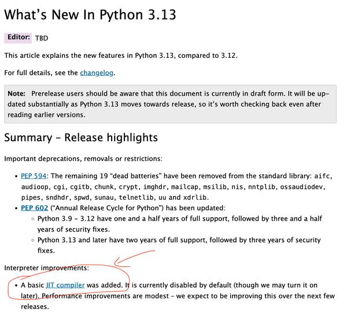Click the JIT compiler link

point(65,285)
